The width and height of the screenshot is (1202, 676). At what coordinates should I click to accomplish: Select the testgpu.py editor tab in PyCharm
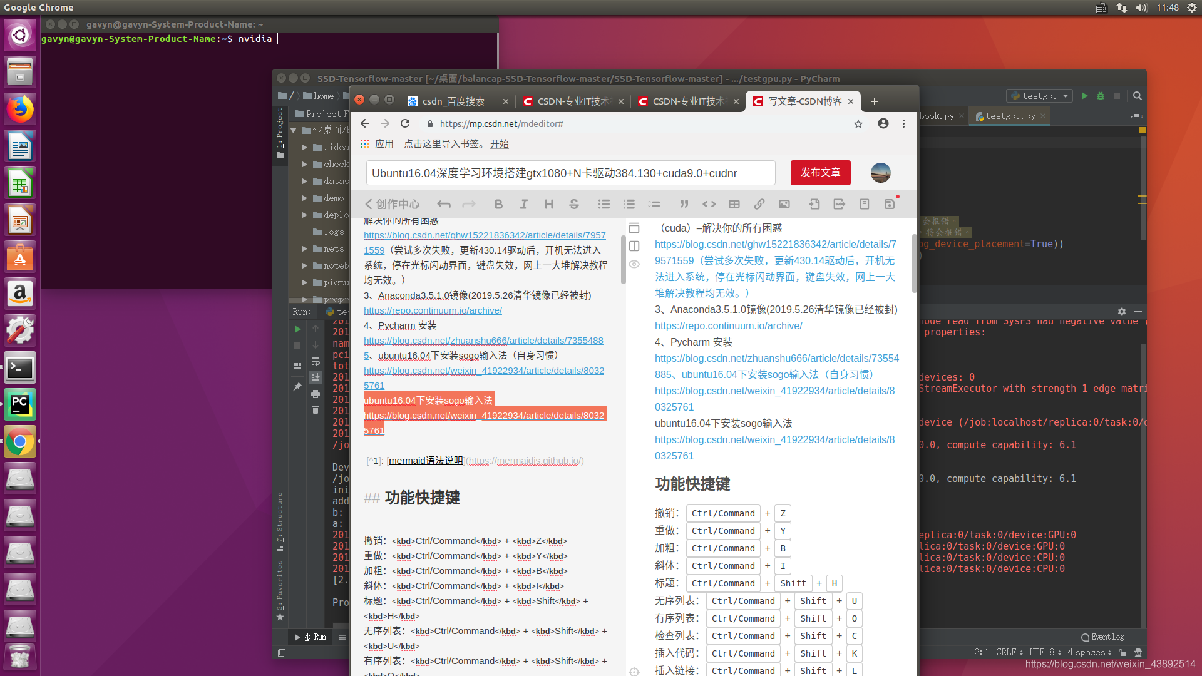point(1009,116)
